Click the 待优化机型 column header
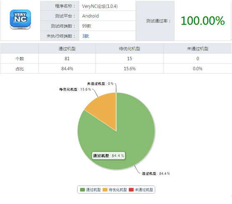Screen dimensions: 232x204 point(129,49)
